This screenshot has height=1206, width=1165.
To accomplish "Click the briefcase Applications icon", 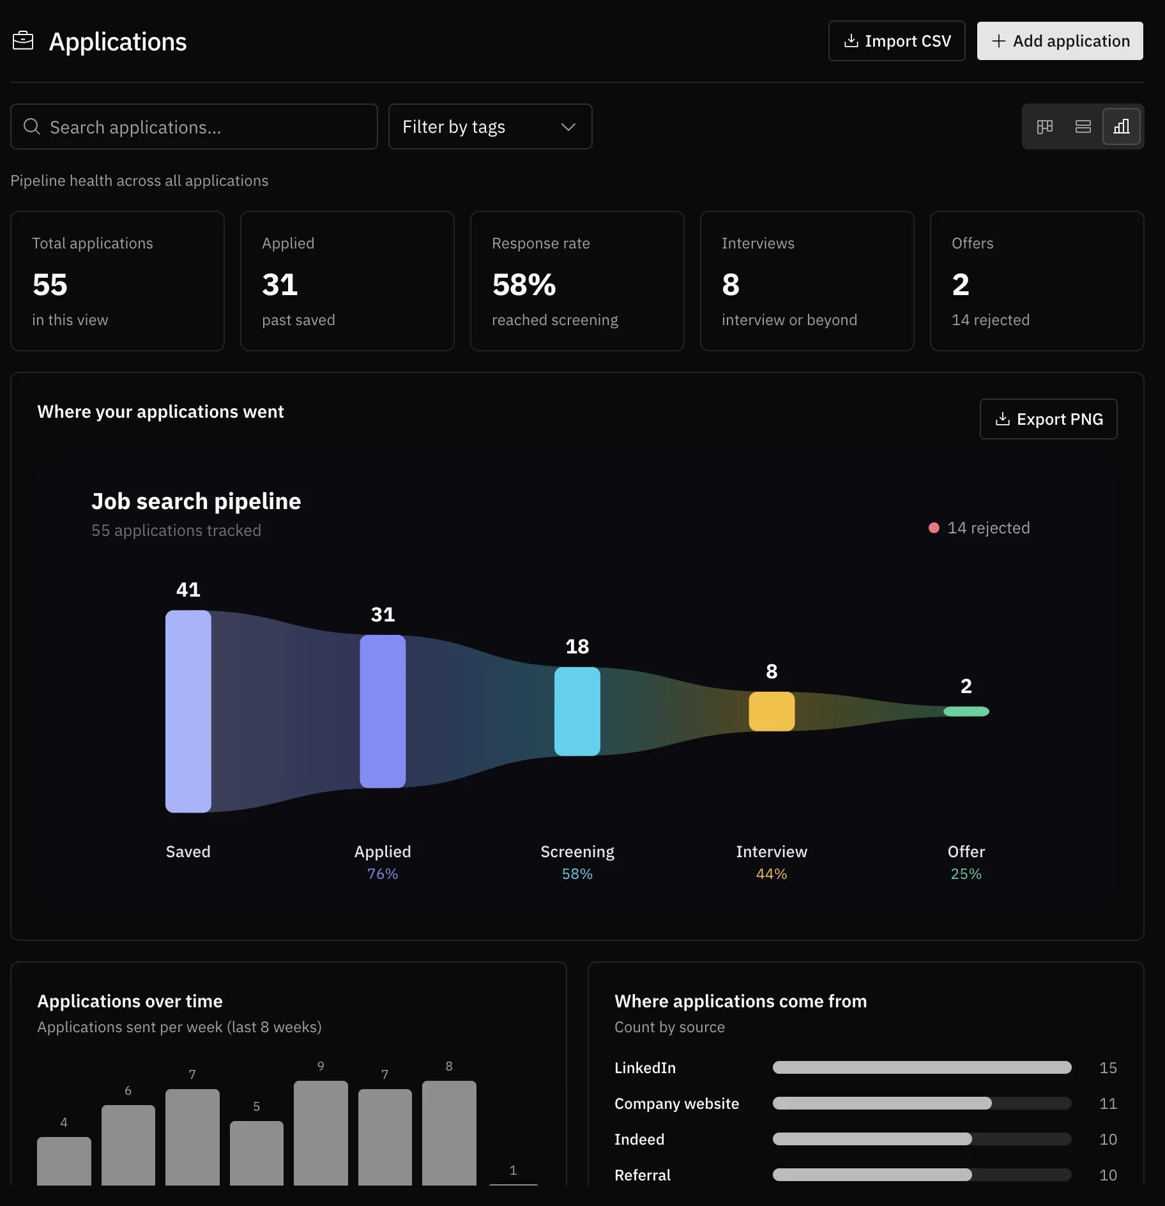I will click(23, 41).
